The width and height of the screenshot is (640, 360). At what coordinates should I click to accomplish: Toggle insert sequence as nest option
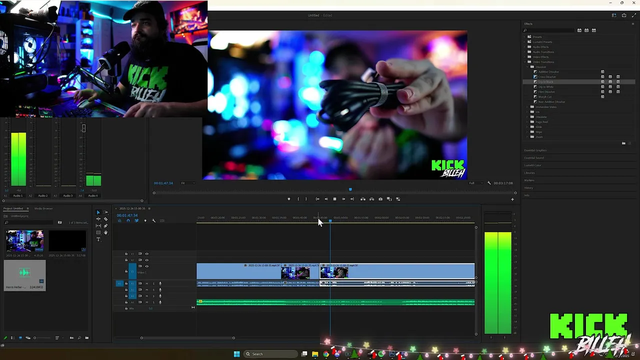pos(119,220)
